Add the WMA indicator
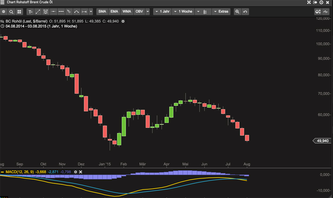 (x=127, y=11)
